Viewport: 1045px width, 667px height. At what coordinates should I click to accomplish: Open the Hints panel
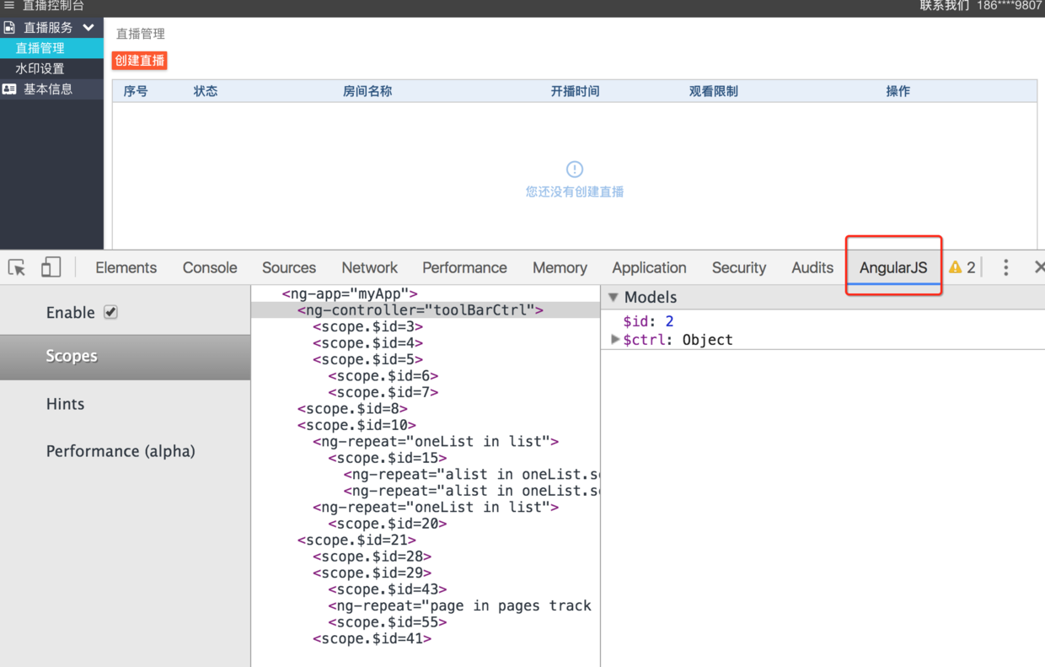[66, 404]
